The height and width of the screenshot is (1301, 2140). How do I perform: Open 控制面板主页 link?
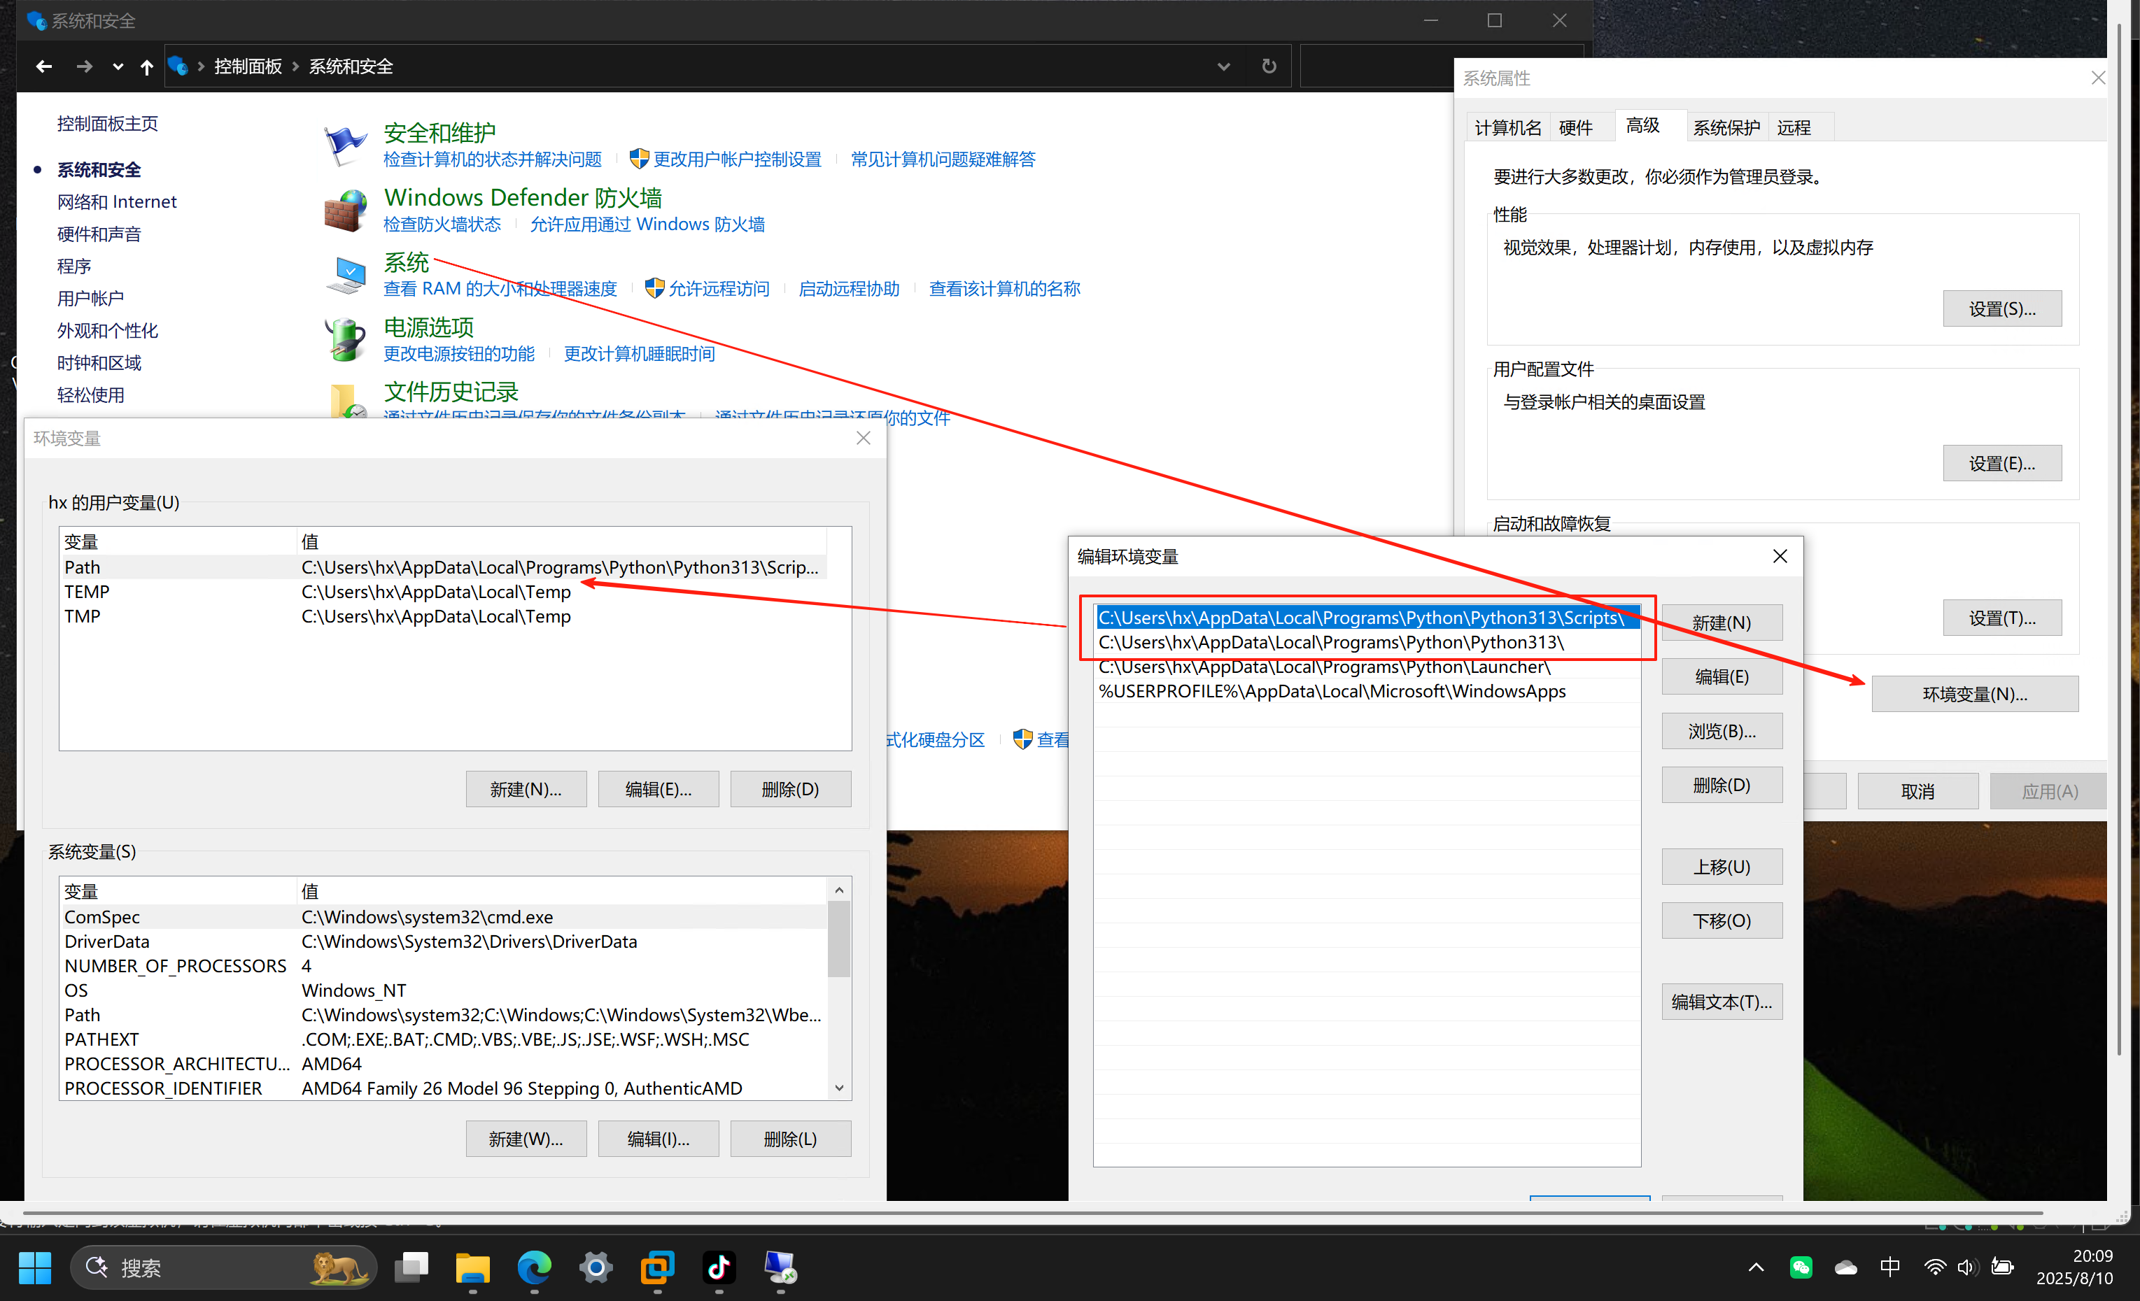tap(108, 124)
